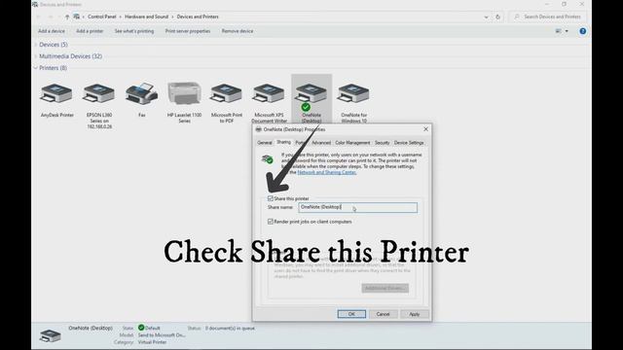
Task: Click Cancel in the properties dialog
Action: [383, 314]
